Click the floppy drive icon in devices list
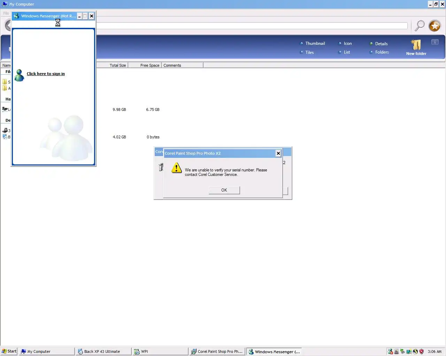 5,130
